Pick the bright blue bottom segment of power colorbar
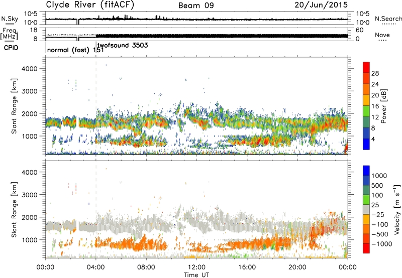 tap(366, 144)
